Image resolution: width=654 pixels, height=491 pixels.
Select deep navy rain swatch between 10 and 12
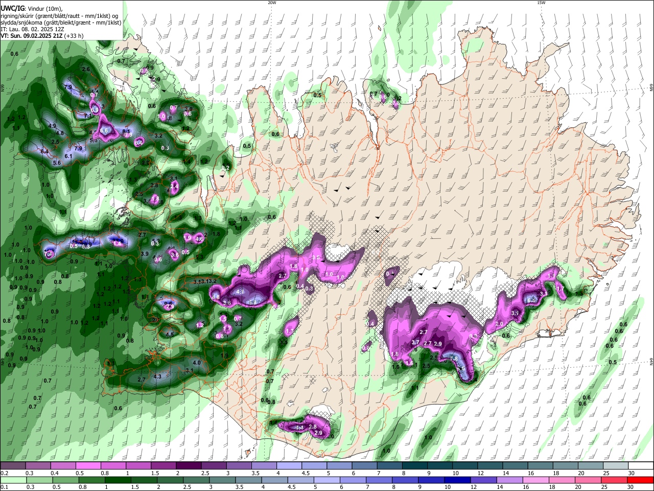pos(458,480)
